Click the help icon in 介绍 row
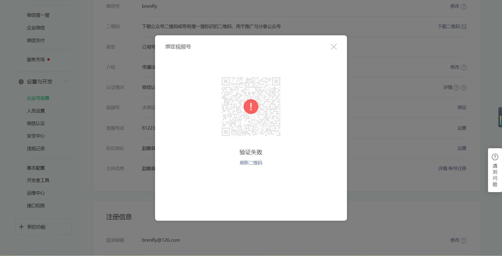Screen dimensions: 502x256 (464, 67)
